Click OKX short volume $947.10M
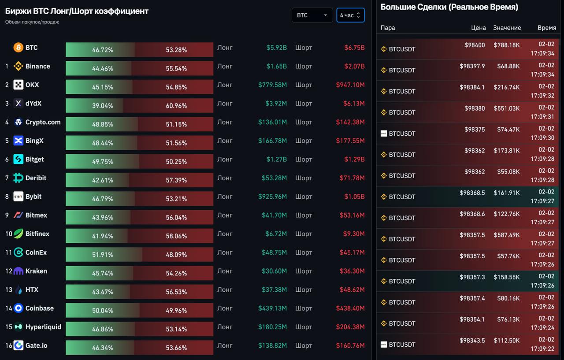This screenshot has height=360, width=564. [x=350, y=85]
